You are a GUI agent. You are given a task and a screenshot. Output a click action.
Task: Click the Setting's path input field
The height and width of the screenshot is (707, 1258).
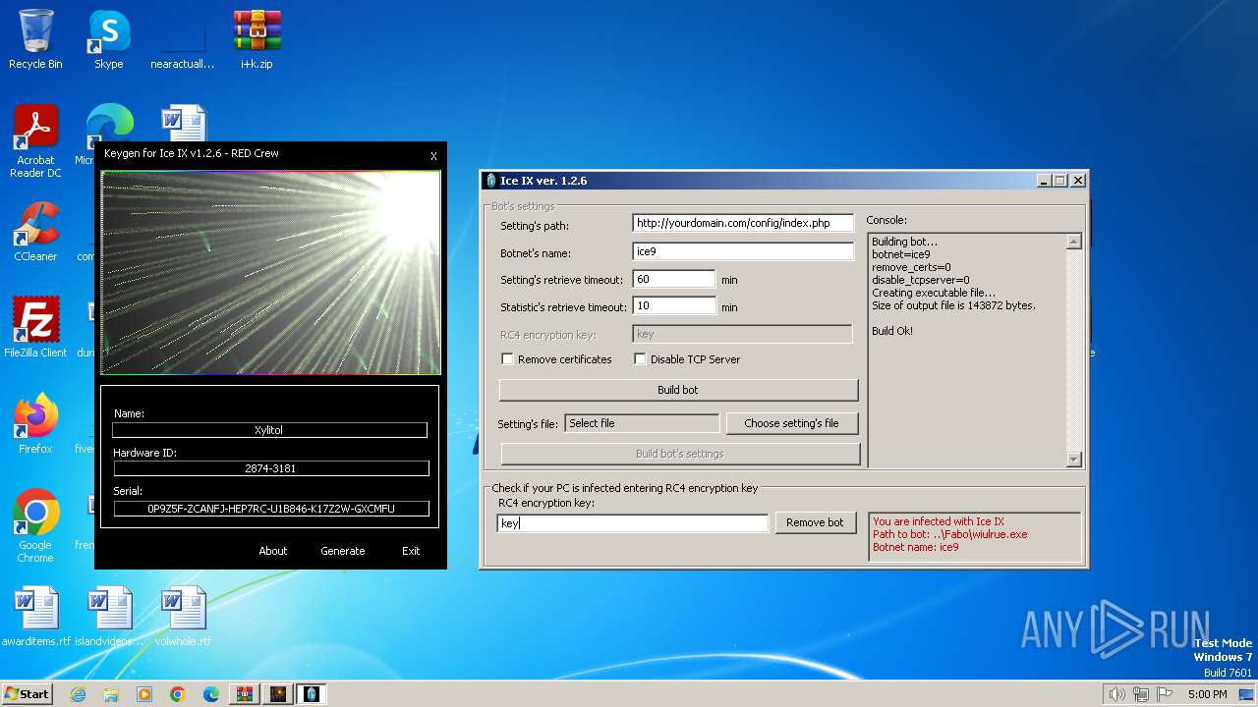coord(743,223)
